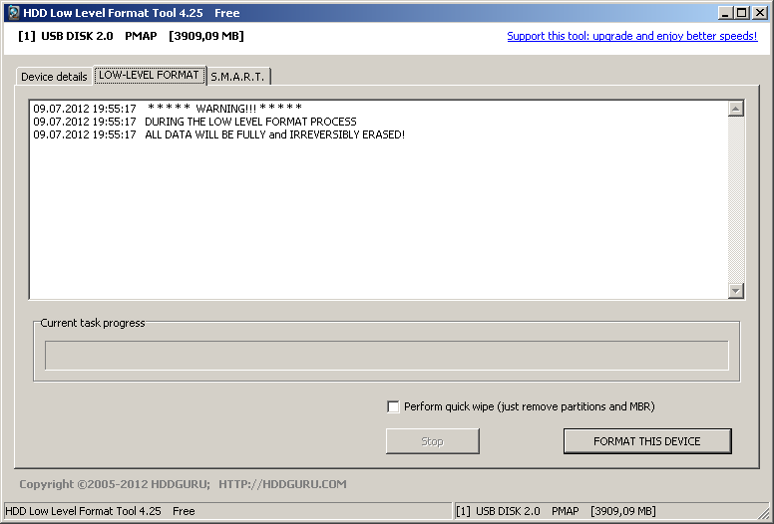Minimize the HDD Low Level Format Tool window
774x524 pixels.
pos(727,13)
